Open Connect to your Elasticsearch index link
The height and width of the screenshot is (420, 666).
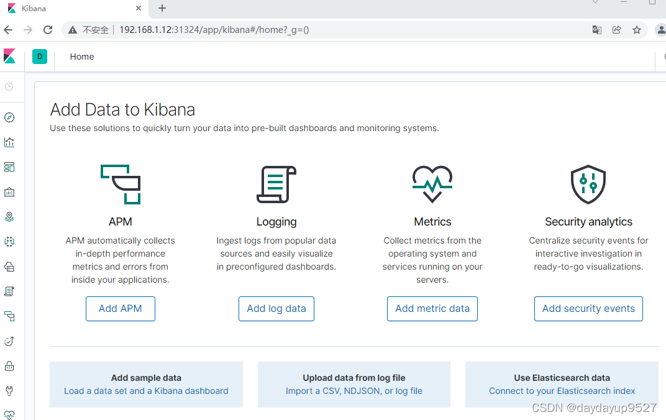pyautogui.click(x=562, y=391)
